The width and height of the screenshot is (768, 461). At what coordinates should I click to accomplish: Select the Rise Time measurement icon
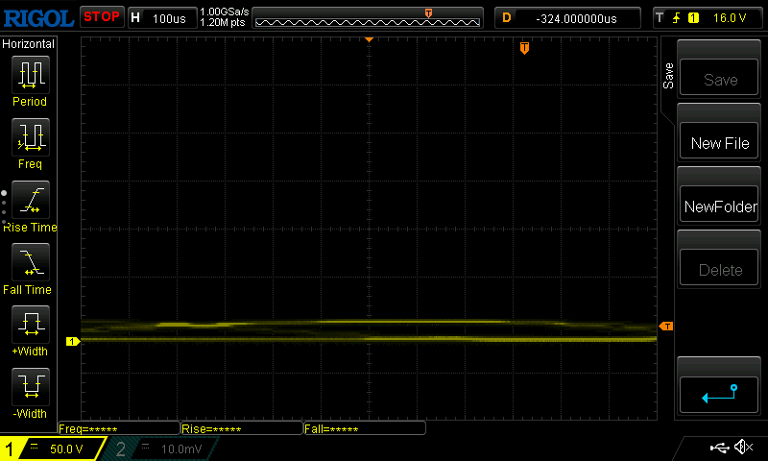(31, 200)
